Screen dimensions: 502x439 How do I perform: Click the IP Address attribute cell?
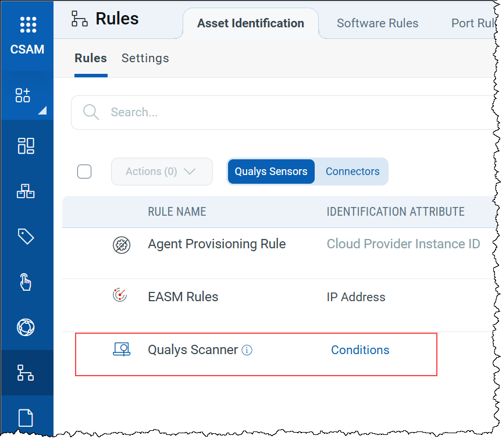click(355, 297)
